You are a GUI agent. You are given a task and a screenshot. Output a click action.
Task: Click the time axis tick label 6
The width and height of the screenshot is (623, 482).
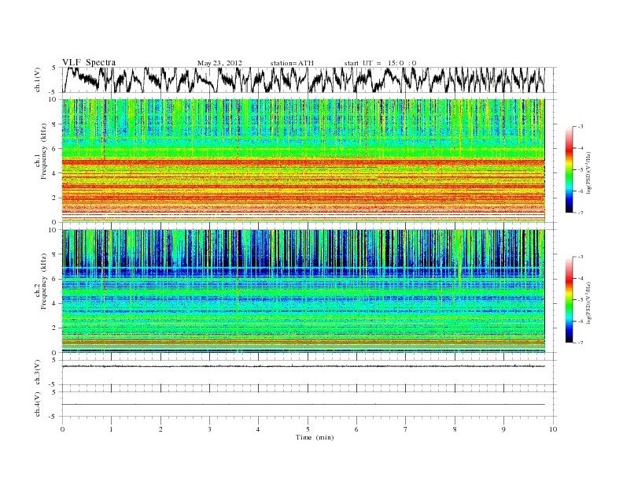pyautogui.click(x=356, y=429)
